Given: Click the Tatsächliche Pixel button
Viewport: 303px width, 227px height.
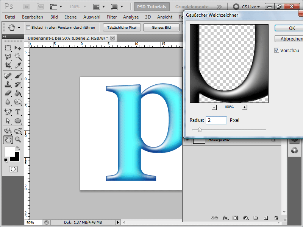Looking at the screenshot, I should coord(122,27).
